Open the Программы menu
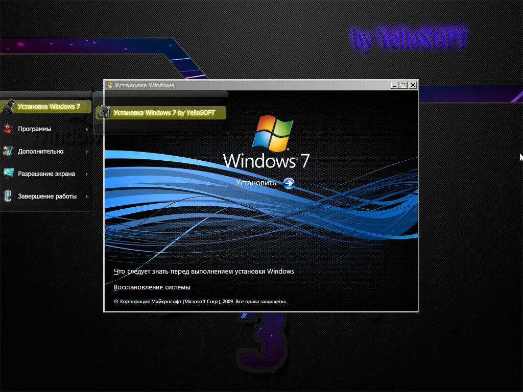Image resolution: width=523 pixels, height=392 pixels. pos(46,129)
